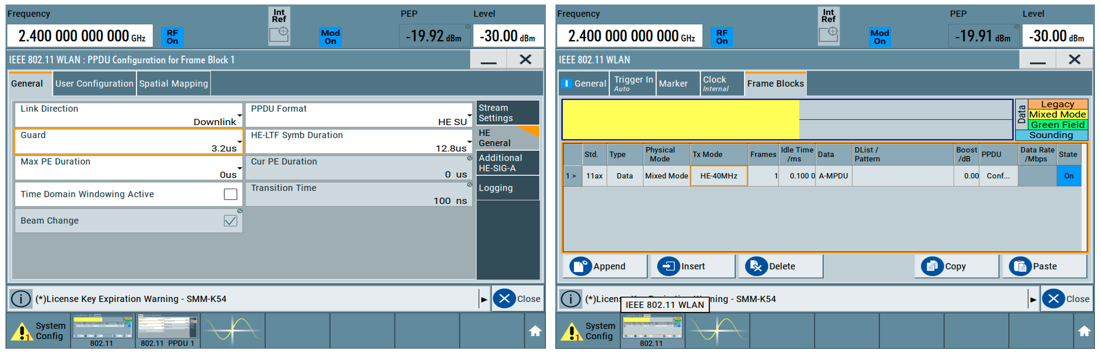Screen dimensions: 1101x356
Task: Open the Link Direction dropdown
Action: click(129, 115)
